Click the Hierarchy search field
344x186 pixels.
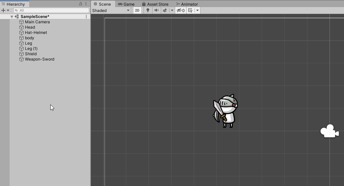click(x=51, y=10)
